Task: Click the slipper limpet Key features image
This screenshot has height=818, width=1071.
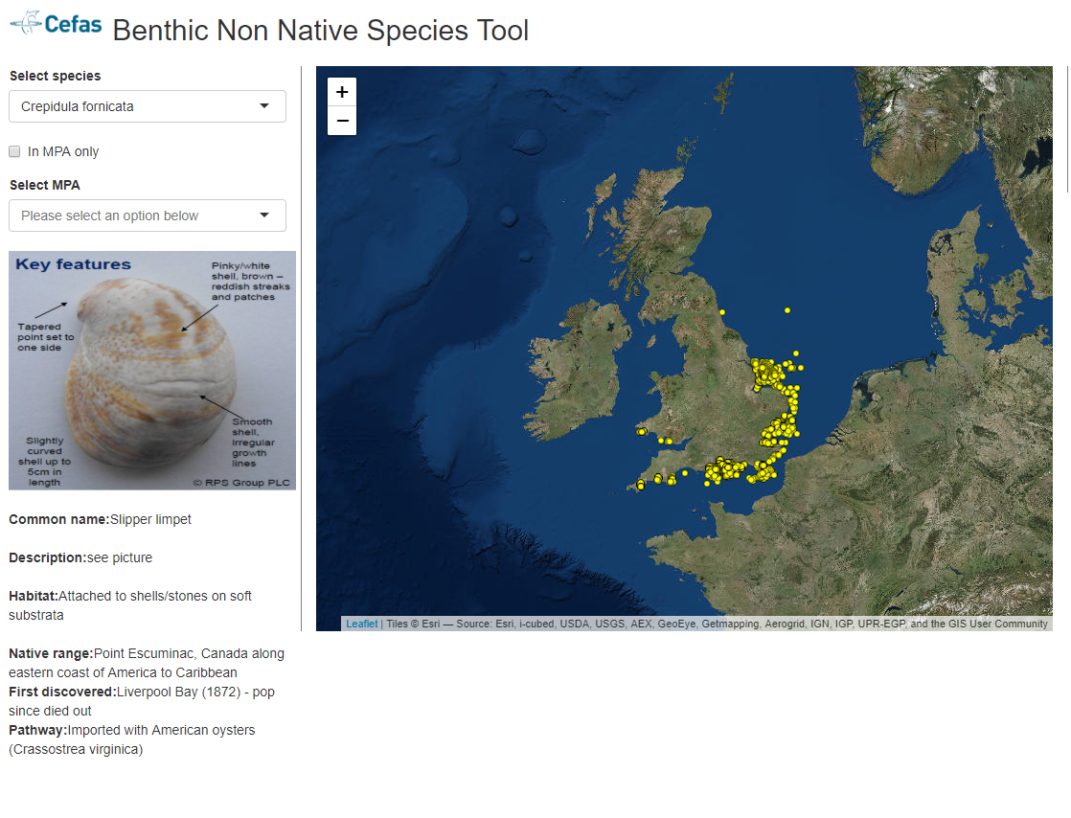Action: 152,371
